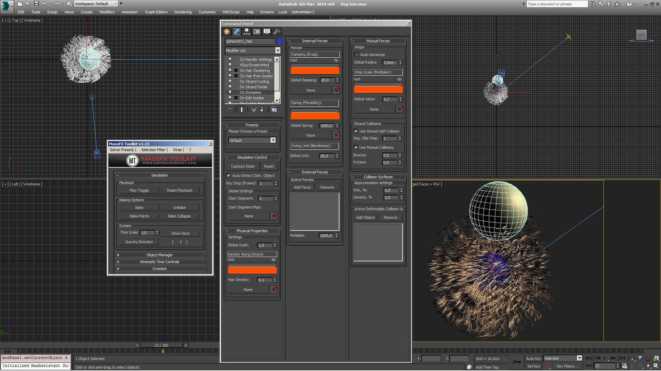The width and height of the screenshot is (661, 371).
Task: Open the Xtras menu in MassFX Toolkit
Action: click(177, 150)
